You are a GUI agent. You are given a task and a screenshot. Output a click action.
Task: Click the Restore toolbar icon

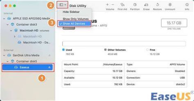[x=157, y=5]
